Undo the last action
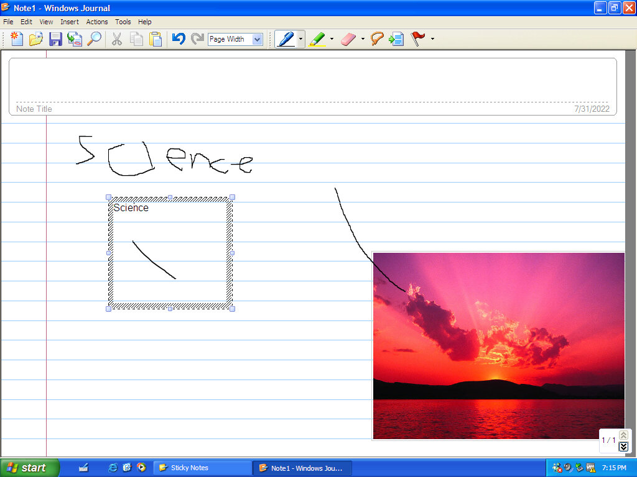The height and width of the screenshot is (477, 637). coord(179,39)
